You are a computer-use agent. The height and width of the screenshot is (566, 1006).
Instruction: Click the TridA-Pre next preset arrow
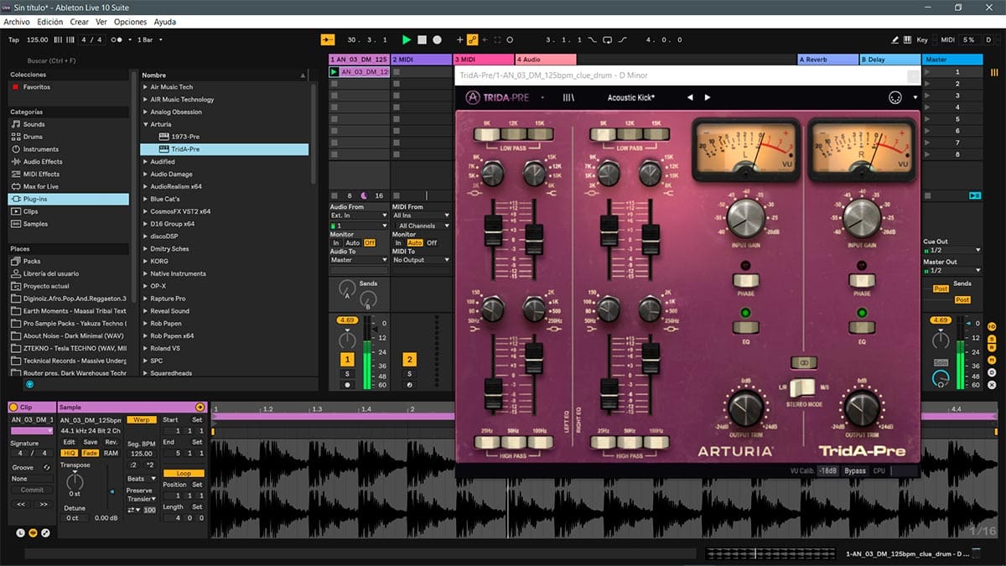708,97
